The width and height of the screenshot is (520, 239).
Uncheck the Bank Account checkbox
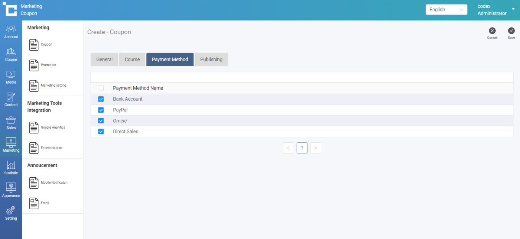(x=101, y=99)
